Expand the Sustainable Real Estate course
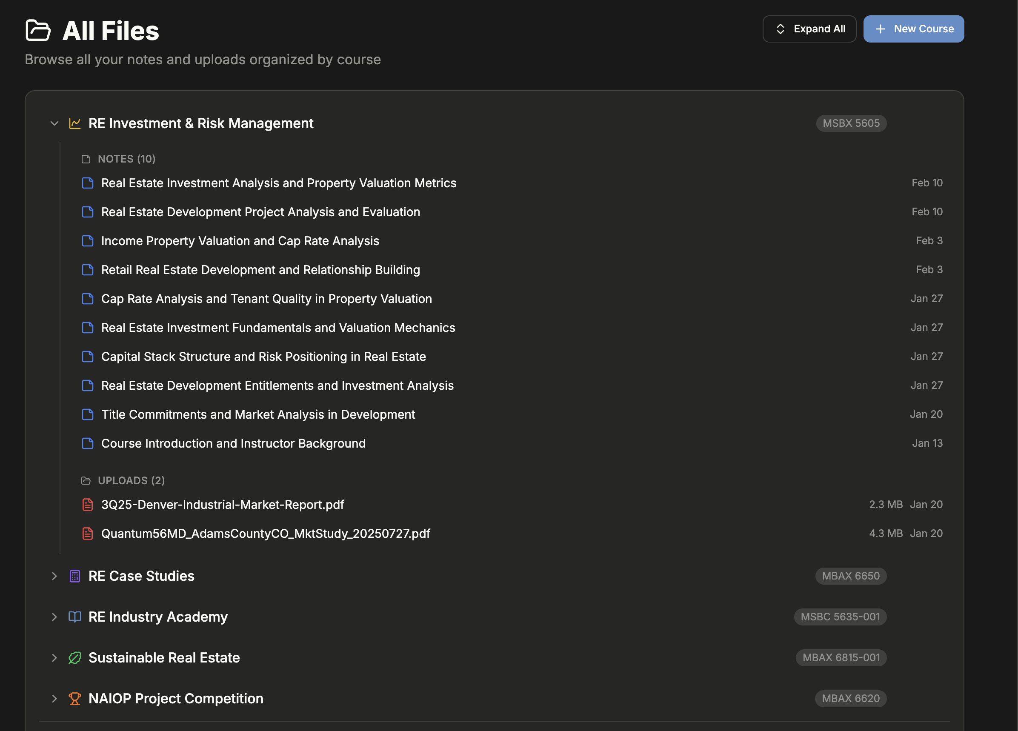The image size is (1018, 731). point(54,657)
